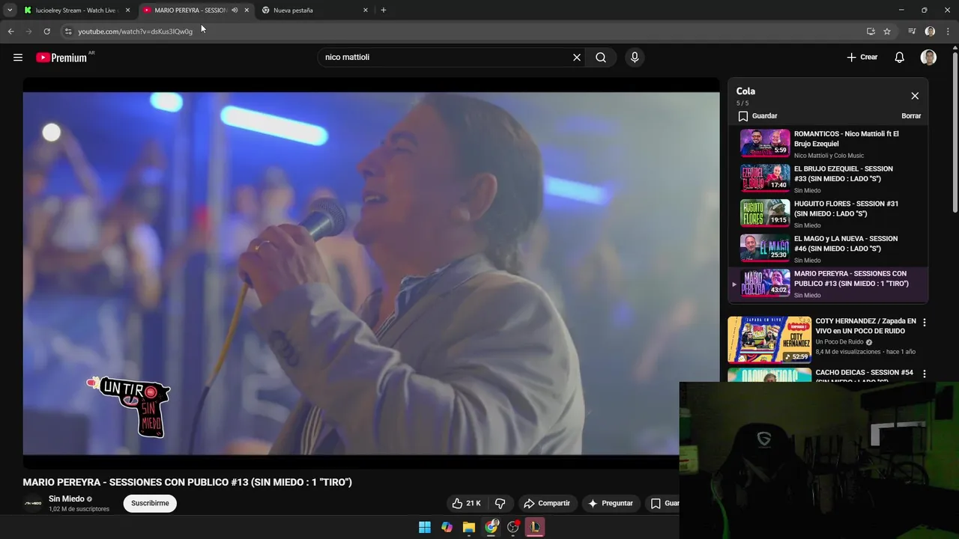The width and height of the screenshot is (959, 539).
Task: Click the video player to pause
Action: (x=371, y=273)
